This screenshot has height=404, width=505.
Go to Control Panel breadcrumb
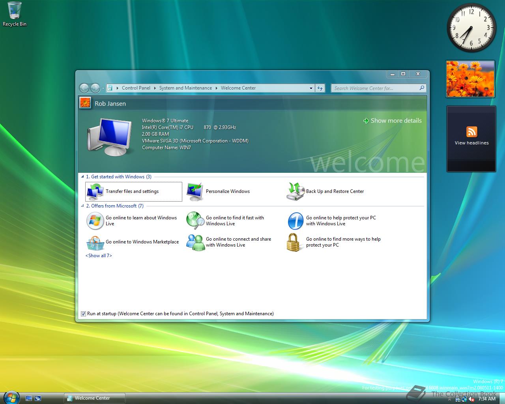click(x=136, y=88)
